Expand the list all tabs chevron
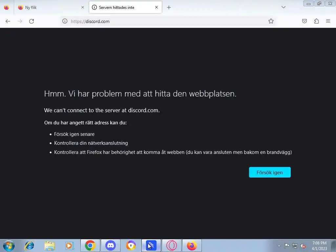This screenshot has width=336, height=252. click(283, 8)
